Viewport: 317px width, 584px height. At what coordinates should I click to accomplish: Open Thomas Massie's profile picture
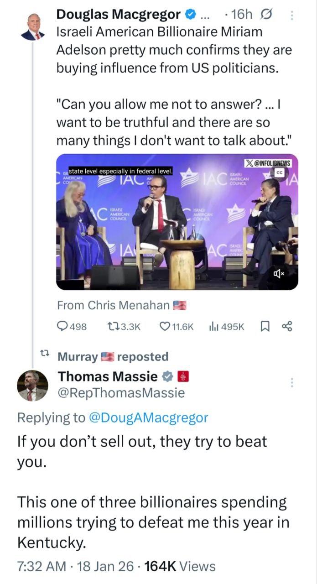(x=32, y=386)
